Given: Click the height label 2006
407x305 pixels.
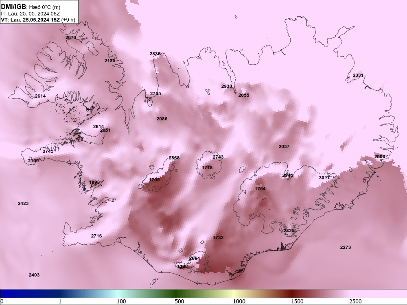Looking at the screenshot, I should tap(380, 157).
